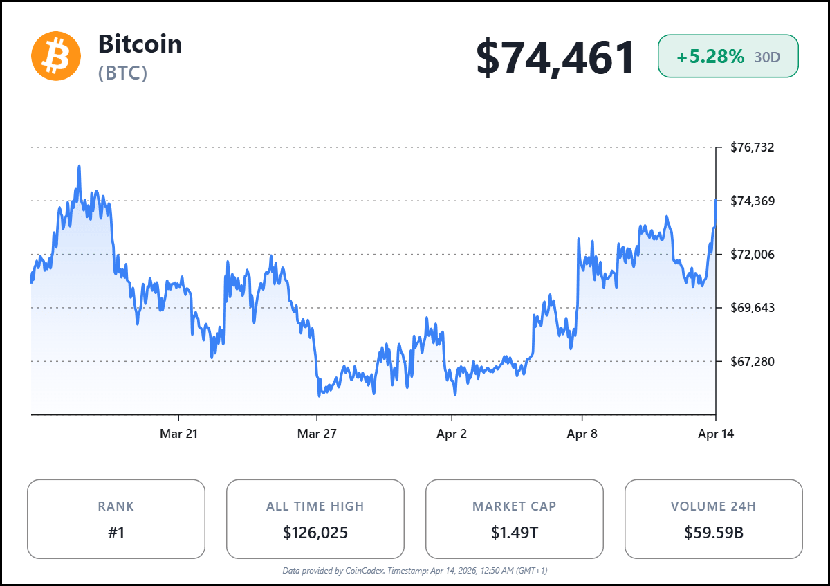The image size is (830, 586).
Task: Select the Mar 27 date marker
Action: (317, 434)
